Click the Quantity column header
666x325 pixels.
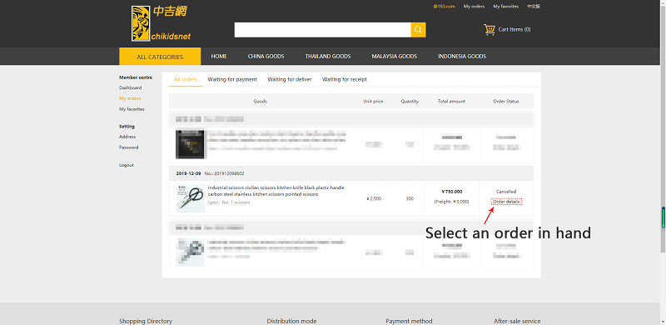coord(410,101)
